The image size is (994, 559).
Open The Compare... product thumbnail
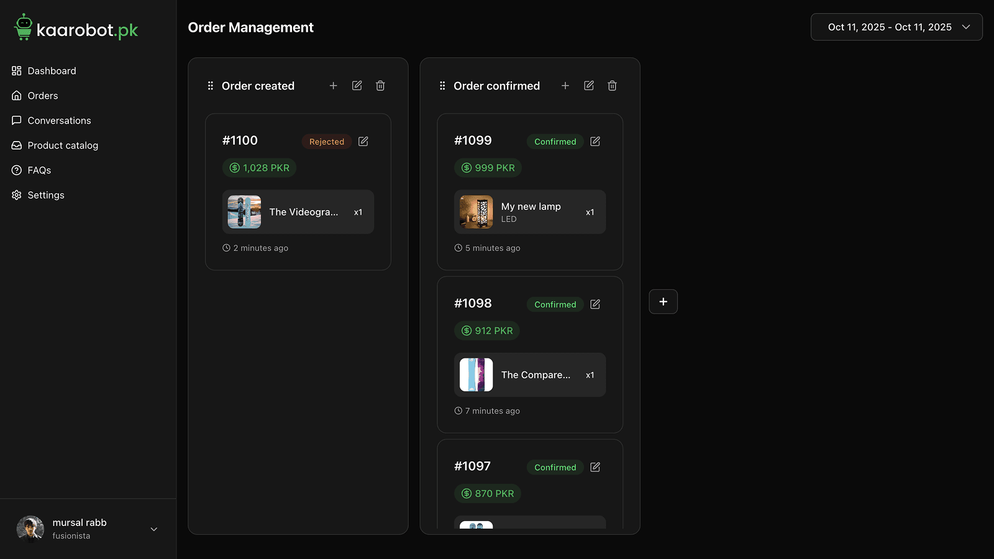pyautogui.click(x=476, y=375)
